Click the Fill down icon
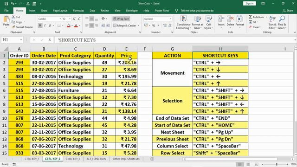Screen dimensions: 297x167 coord(251,22)
